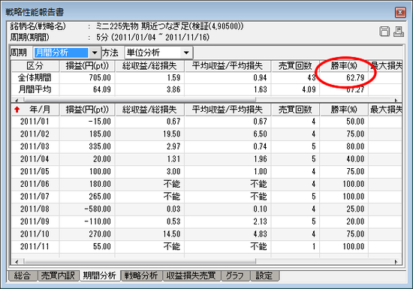Viewport: 413px width, 289px height.
Task: Switch to the 総合 tab
Action: pyautogui.click(x=22, y=275)
